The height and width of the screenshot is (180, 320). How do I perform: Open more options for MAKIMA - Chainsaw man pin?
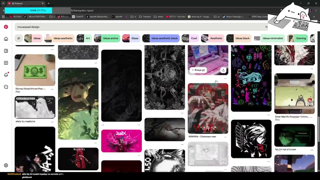click(x=225, y=137)
